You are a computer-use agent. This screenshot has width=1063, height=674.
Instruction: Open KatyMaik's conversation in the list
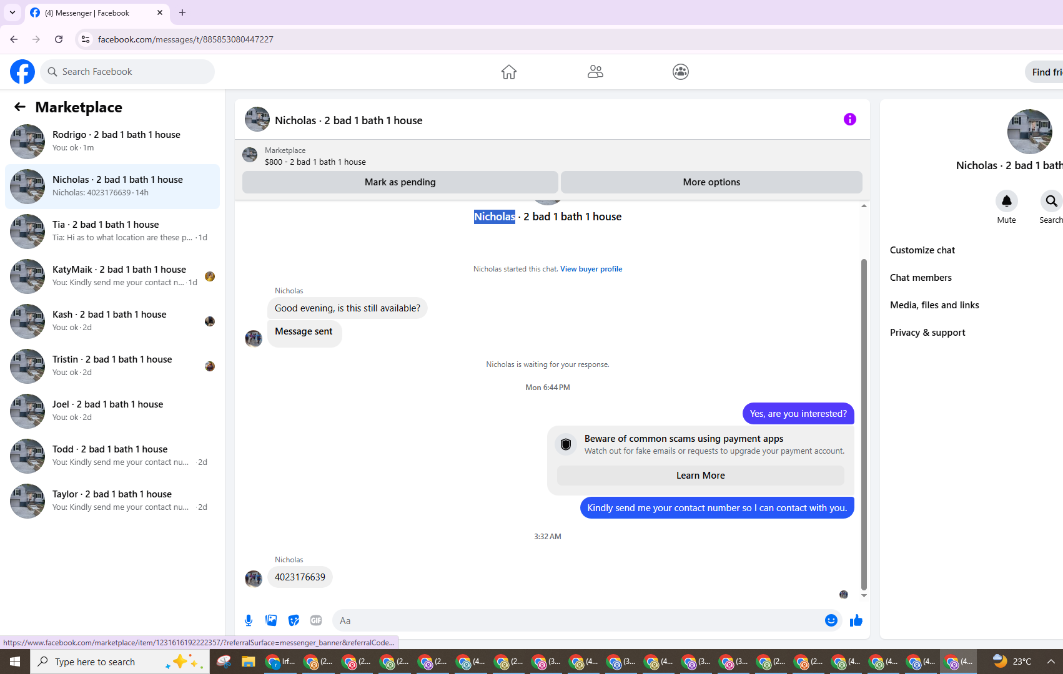(112, 276)
